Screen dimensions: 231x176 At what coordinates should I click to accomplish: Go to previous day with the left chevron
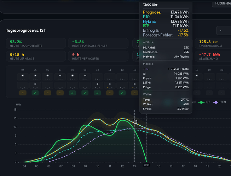click(221, 31)
